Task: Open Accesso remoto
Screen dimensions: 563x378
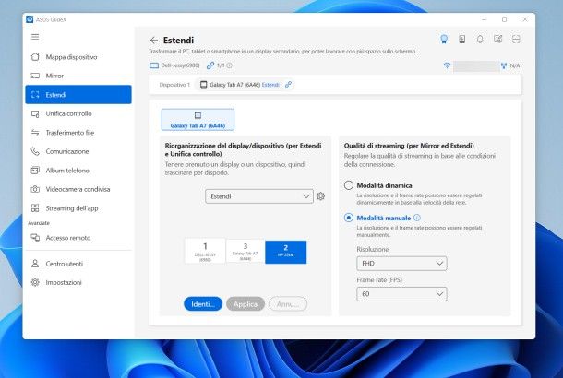Action: [78, 238]
